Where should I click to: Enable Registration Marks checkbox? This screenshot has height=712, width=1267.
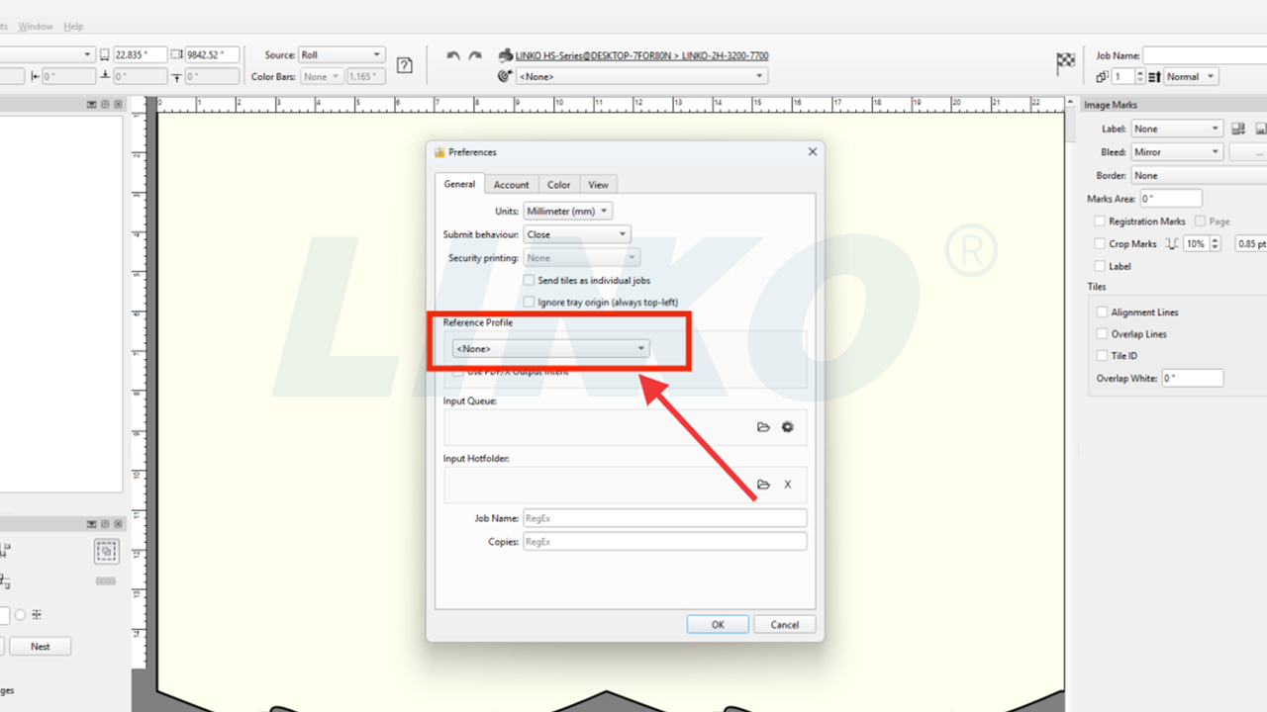(1100, 222)
